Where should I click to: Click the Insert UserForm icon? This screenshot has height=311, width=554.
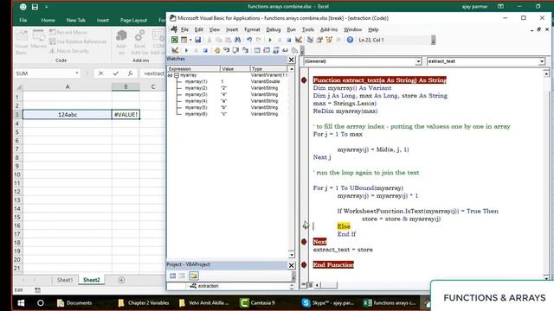184,40
